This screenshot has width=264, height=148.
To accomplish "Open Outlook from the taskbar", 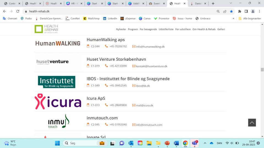I will [x=131, y=143].
